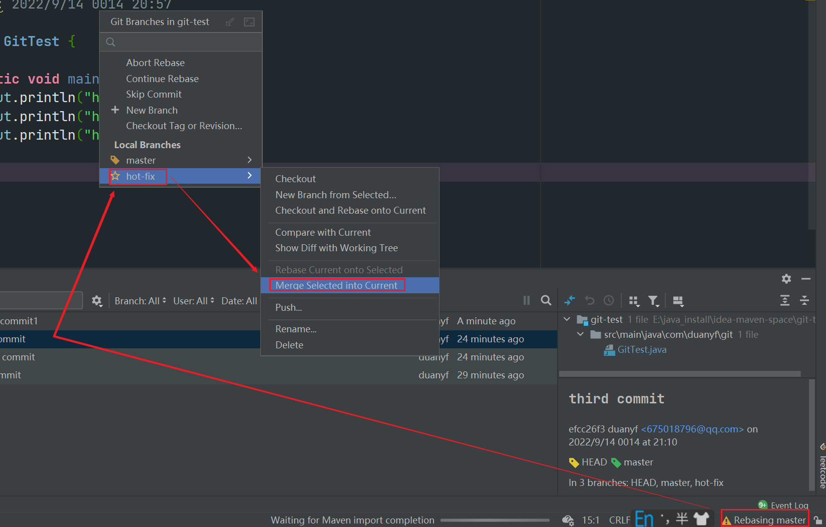Select New Branch from Selected

pyautogui.click(x=335, y=195)
